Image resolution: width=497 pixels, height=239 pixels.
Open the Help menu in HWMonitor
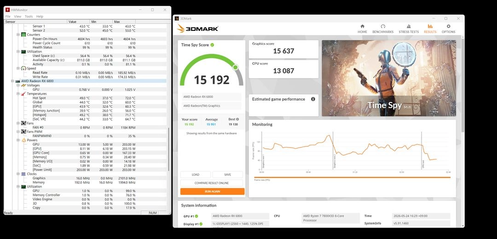pyautogui.click(x=40, y=17)
